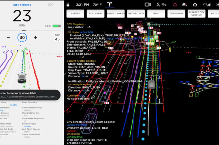Image resolution: width=219 pixels, height=145 pixels.
Task: Click the 'Road Estimator' label
Action: click(29, 102)
